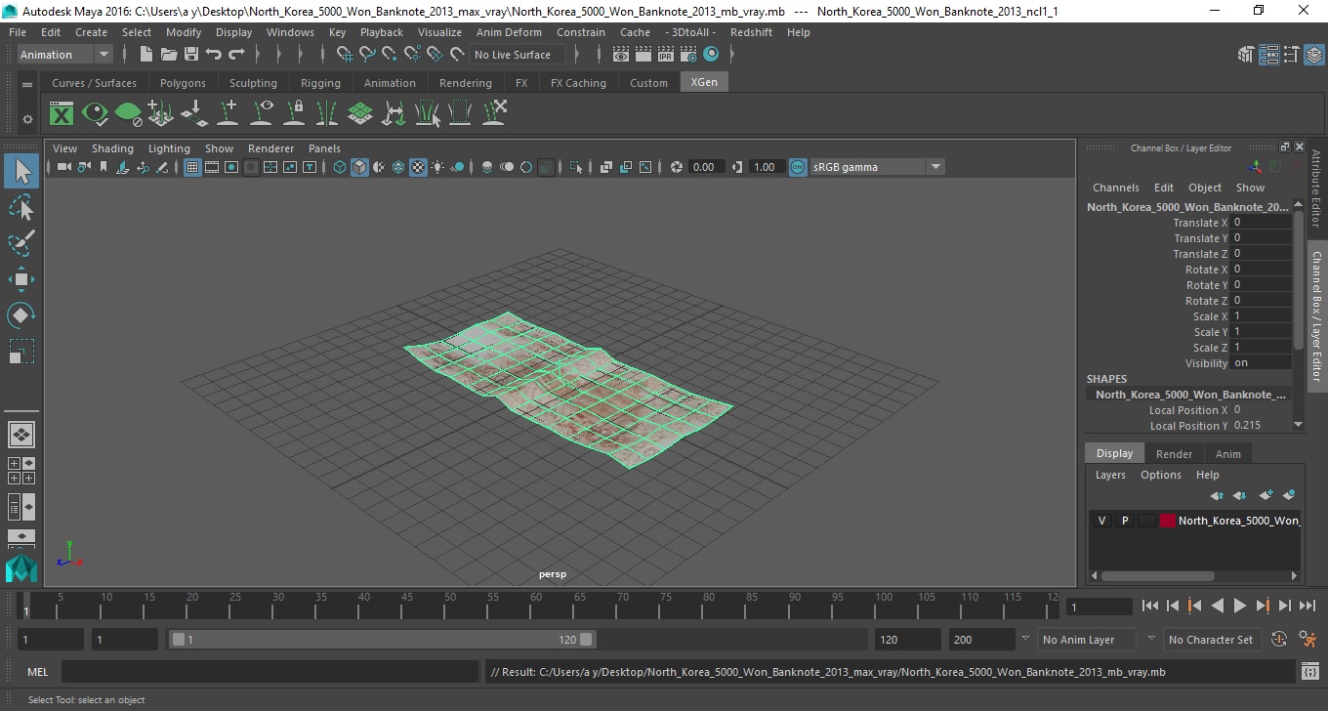Activate the Lasso select tool

pyautogui.click(x=21, y=207)
